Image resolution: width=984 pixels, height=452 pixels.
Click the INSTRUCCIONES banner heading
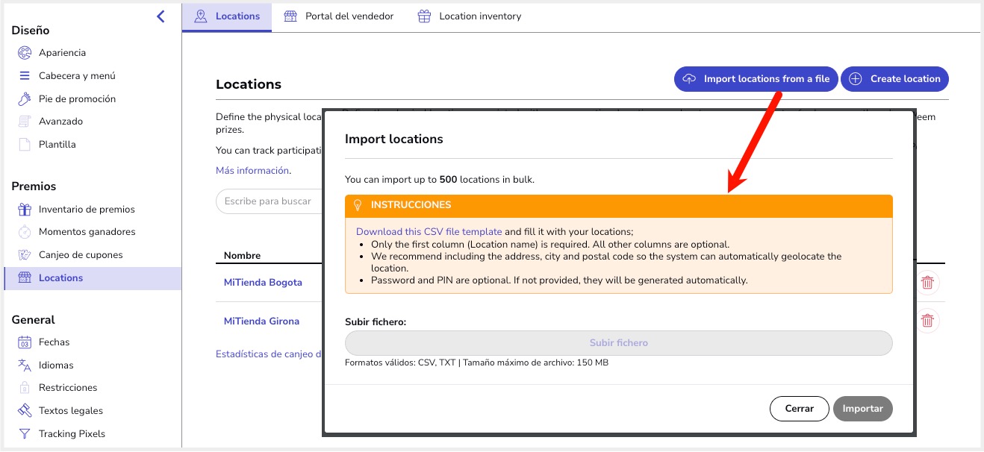click(411, 205)
